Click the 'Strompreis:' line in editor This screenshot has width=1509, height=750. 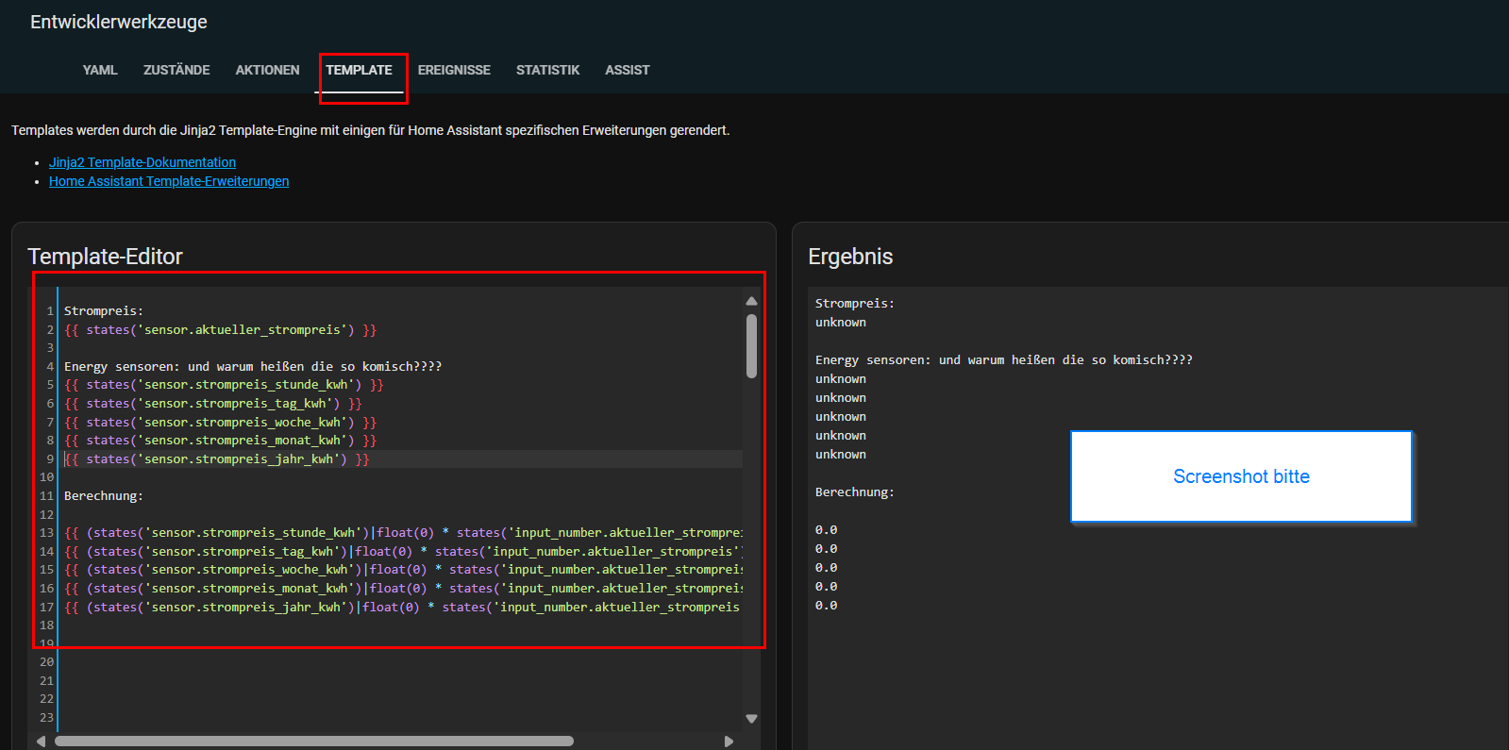[104, 310]
